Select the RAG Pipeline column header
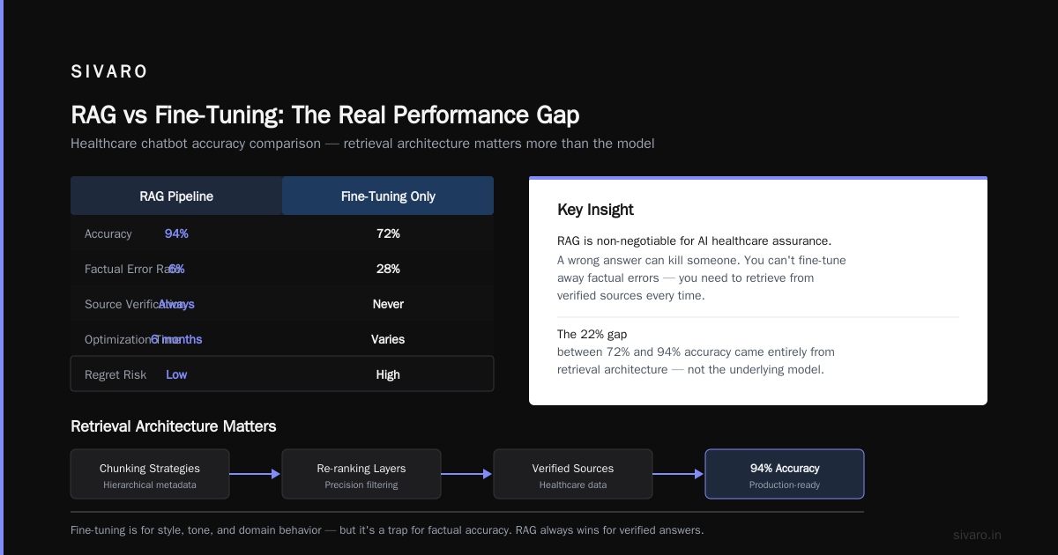 click(176, 196)
